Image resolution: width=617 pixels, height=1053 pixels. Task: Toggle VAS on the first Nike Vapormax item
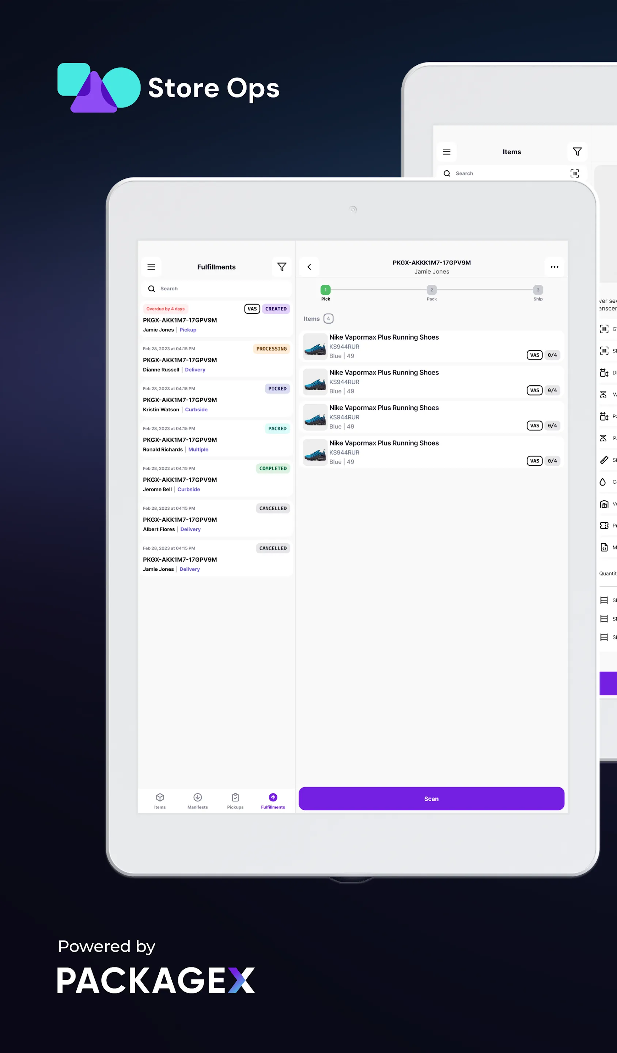pyautogui.click(x=535, y=355)
